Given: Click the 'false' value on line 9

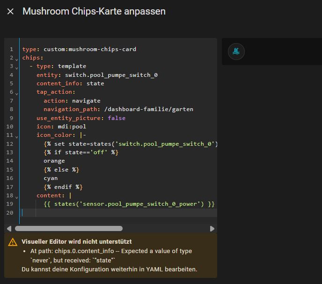Looking at the screenshot, I should (x=117, y=118).
